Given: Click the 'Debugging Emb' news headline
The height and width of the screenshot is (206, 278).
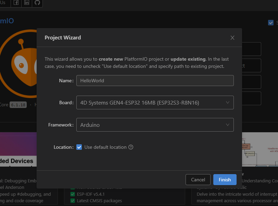Looking at the screenshot, I should pos(21,181).
